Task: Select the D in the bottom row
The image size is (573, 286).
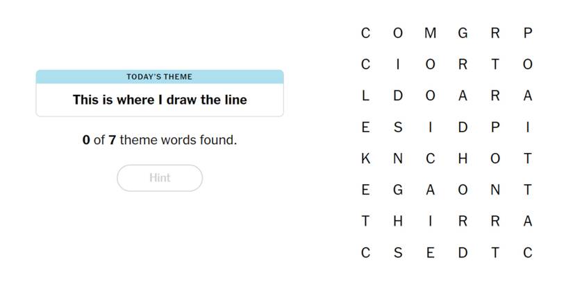Action: coord(463,253)
